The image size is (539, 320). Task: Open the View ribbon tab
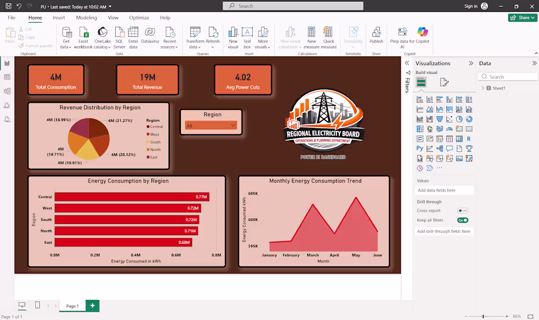(x=113, y=18)
